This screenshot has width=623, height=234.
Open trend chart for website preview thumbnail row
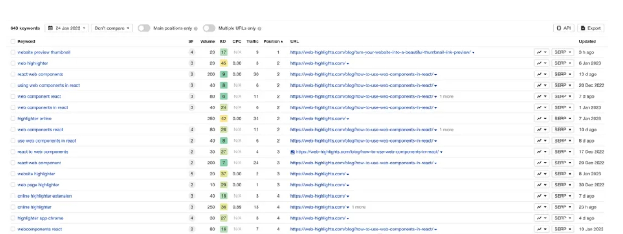click(x=541, y=52)
